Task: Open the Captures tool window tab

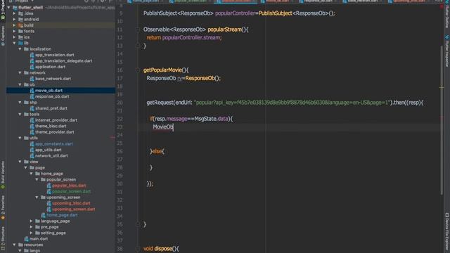Action: click(x=3, y=35)
